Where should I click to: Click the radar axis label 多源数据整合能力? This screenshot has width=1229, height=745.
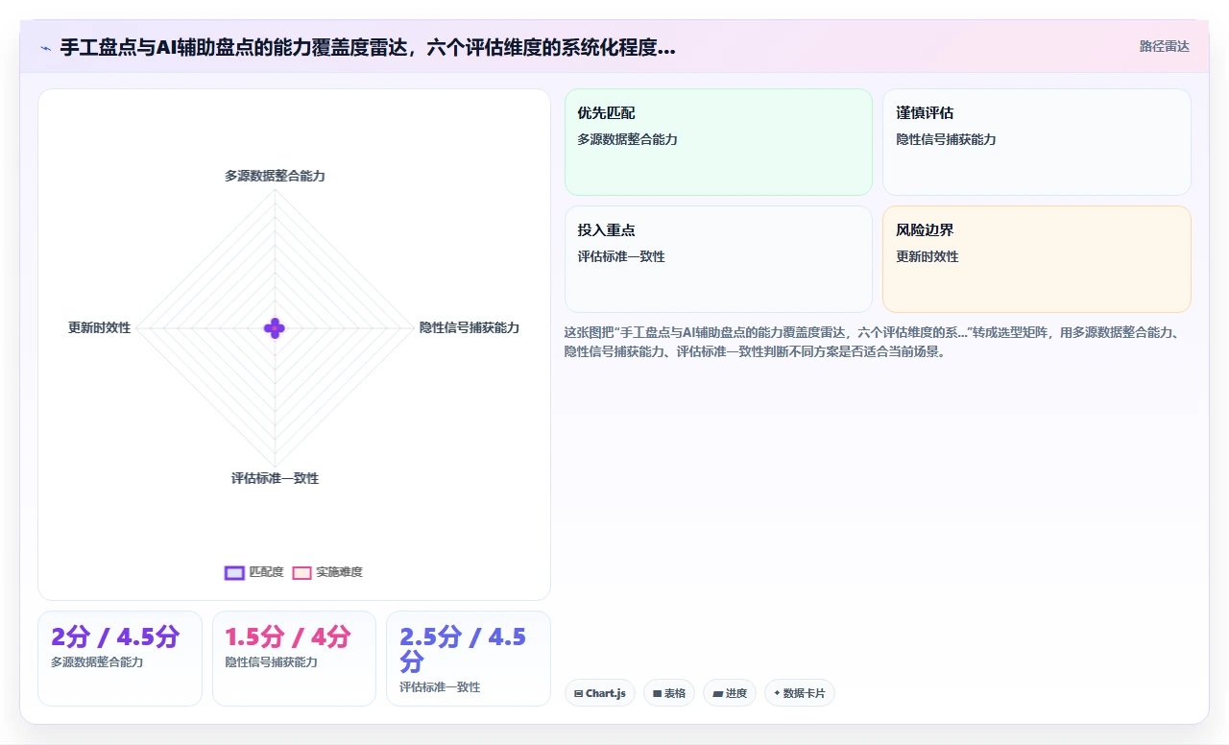coord(275,176)
